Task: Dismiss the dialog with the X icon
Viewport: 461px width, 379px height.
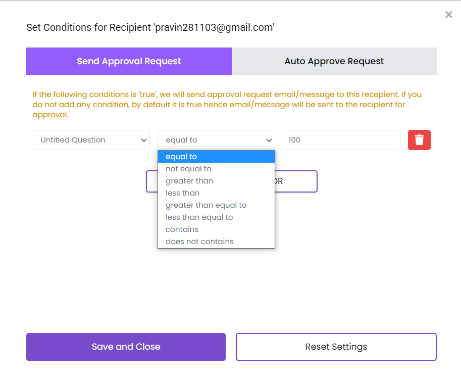Action: [448, 15]
